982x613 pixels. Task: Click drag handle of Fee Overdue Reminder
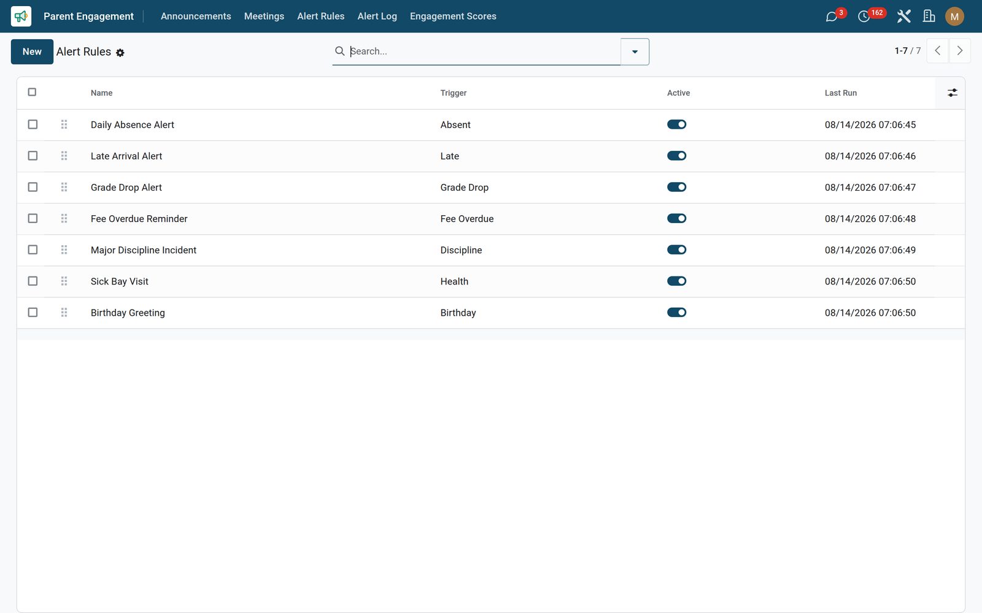[x=64, y=218]
